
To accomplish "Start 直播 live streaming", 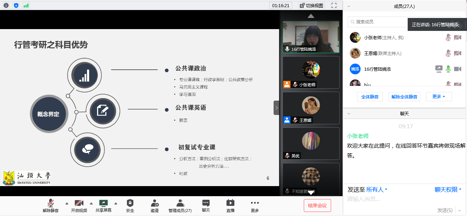I will pos(230,203).
